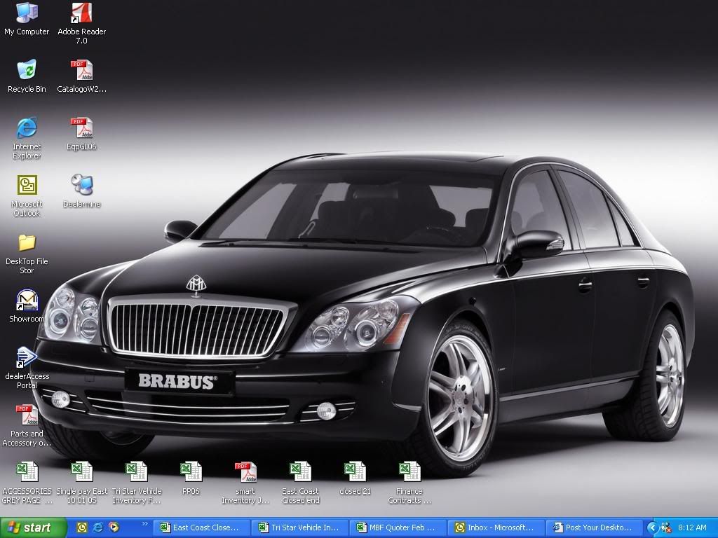Select the Microsoft Outlook desktop shortcut
Viewport: 718px width, 538px height.
27,186
